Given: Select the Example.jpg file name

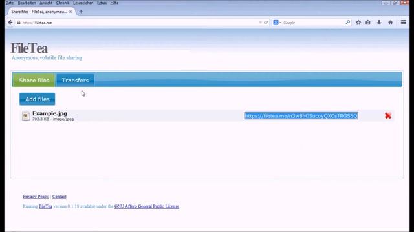Looking at the screenshot, I should [x=50, y=113].
